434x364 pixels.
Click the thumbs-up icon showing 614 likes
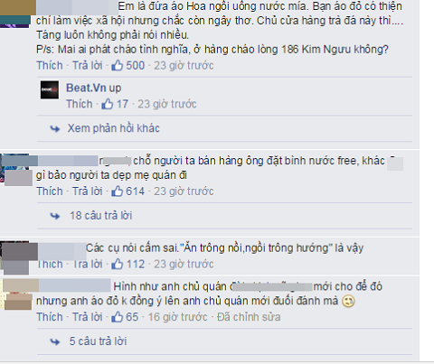(118, 191)
